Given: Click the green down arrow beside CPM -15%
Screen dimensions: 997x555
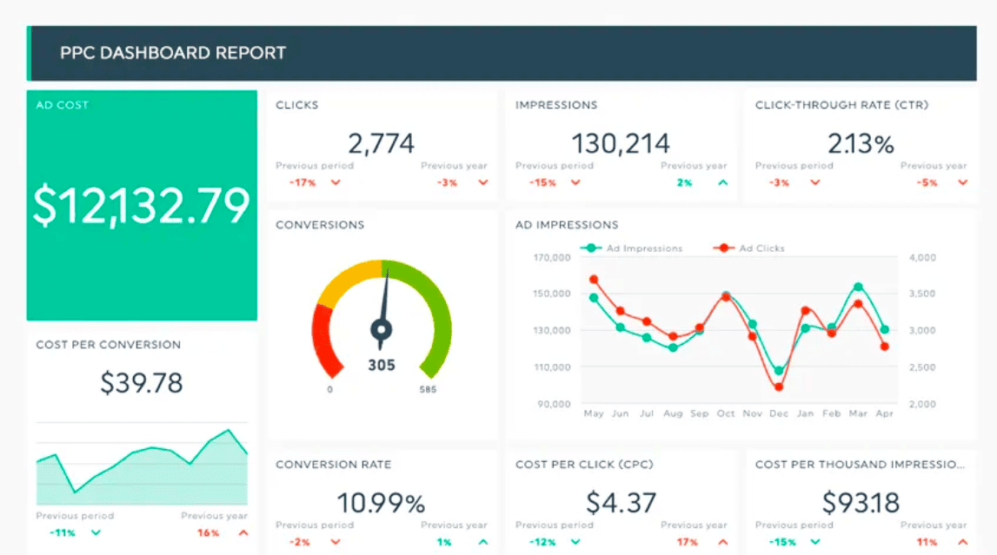Looking at the screenshot, I should (815, 542).
